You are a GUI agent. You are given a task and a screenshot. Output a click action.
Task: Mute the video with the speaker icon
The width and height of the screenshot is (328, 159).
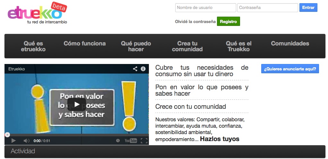click(26, 141)
